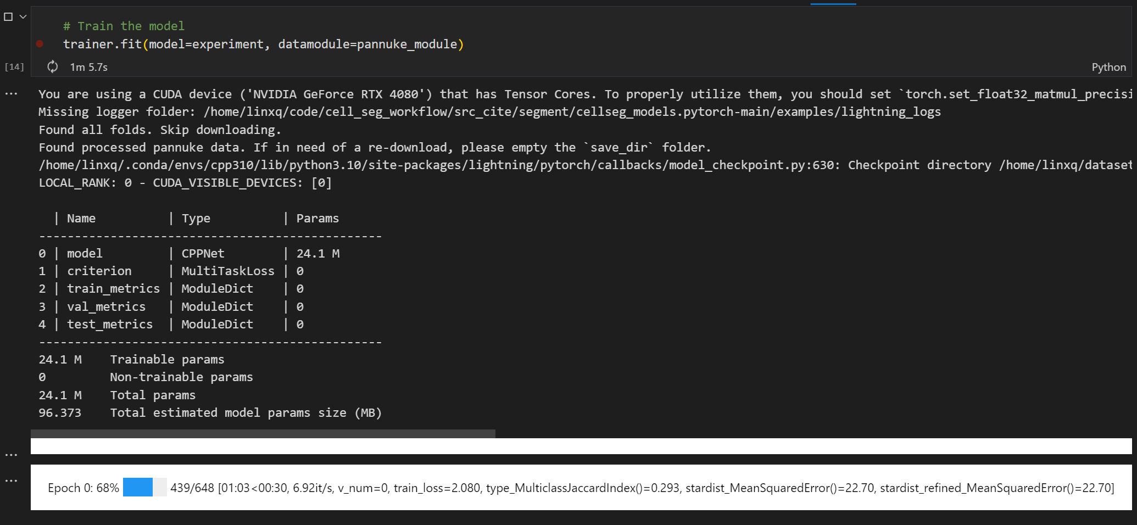Click the 'val_metrics' row name
1137x525 pixels.
point(106,306)
